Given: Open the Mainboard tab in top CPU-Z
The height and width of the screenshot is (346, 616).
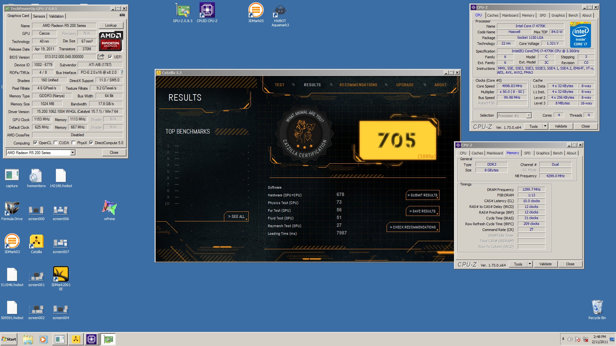Looking at the screenshot, I should pyautogui.click(x=510, y=15).
